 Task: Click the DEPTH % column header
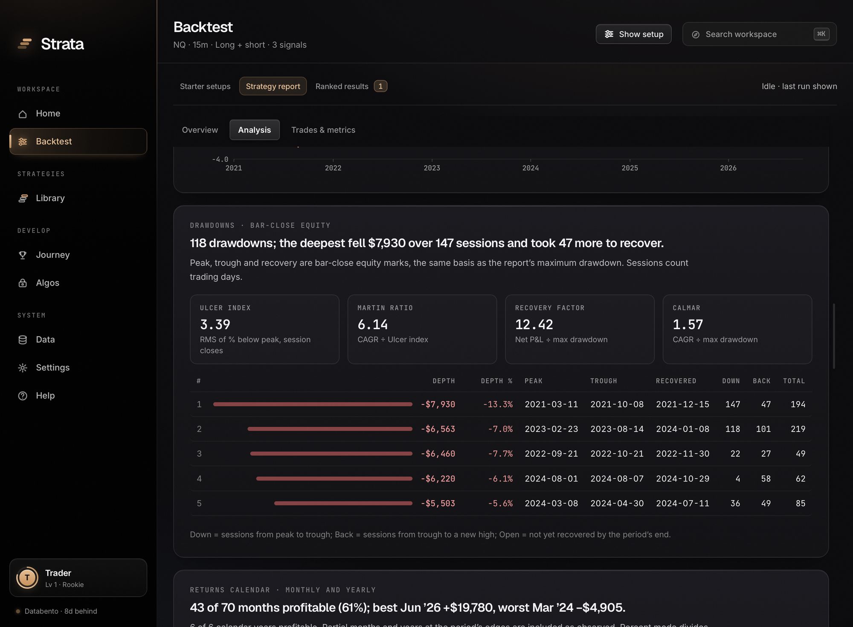[496, 381]
